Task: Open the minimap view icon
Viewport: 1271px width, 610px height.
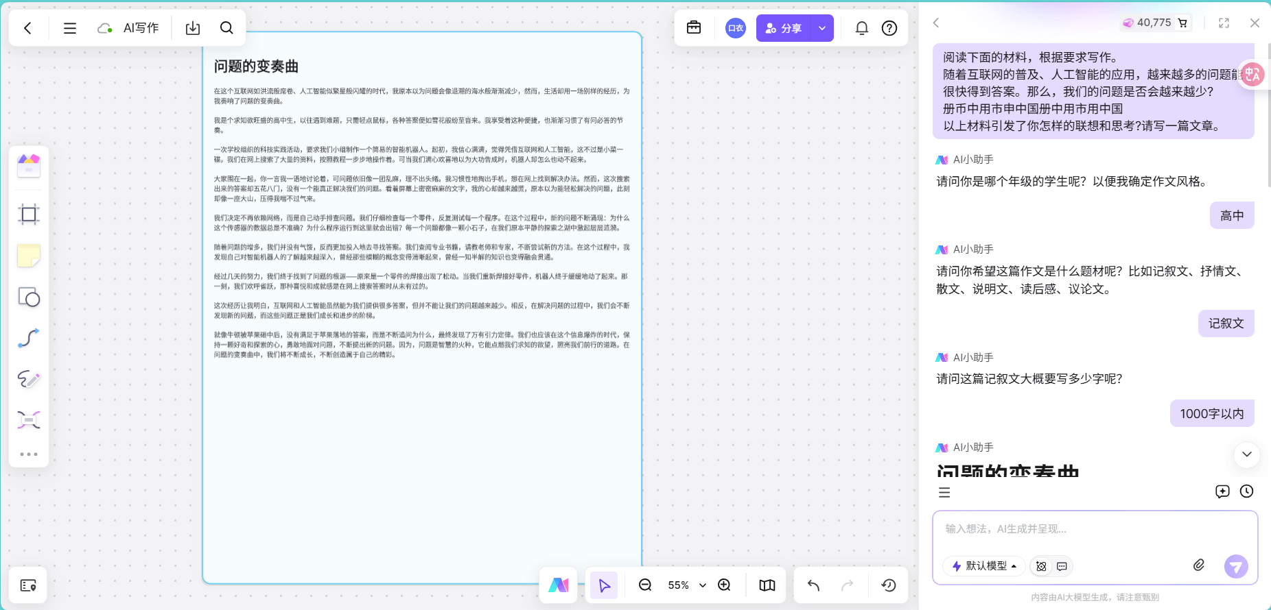Action: (x=767, y=585)
